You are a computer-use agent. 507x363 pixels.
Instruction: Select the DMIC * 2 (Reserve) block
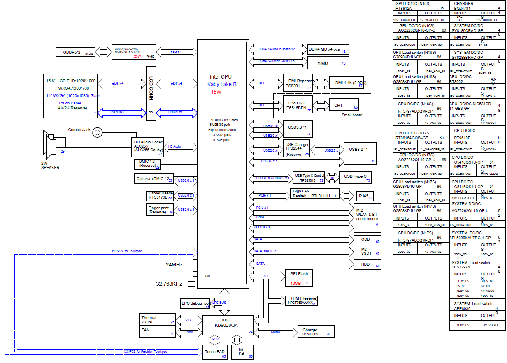click(148, 164)
